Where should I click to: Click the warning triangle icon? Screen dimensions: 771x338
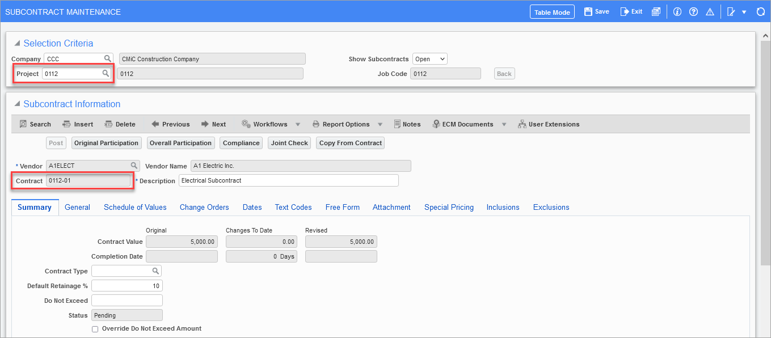click(x=710, y=11)
